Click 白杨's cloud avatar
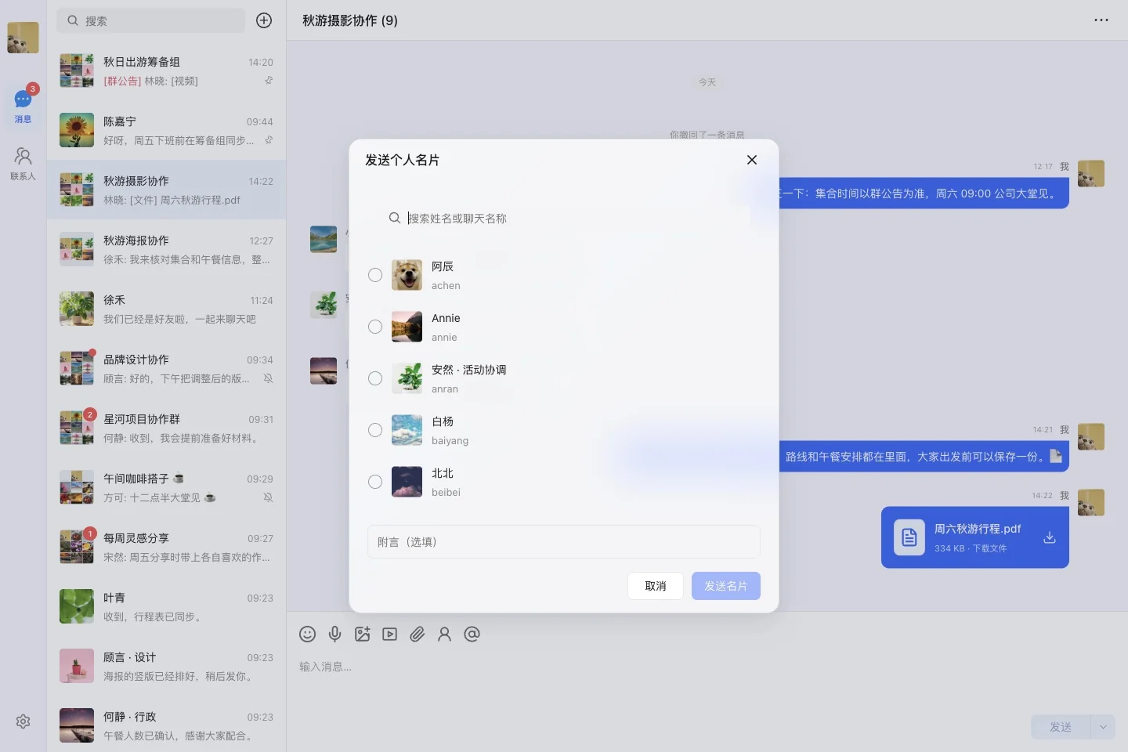Image resolution: width=1128 pixels, height=752 pixels. [x=407, y=430]
